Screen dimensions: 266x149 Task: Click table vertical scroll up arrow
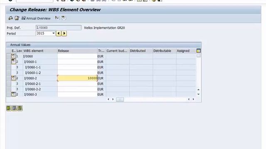click(x=199, y=90)
